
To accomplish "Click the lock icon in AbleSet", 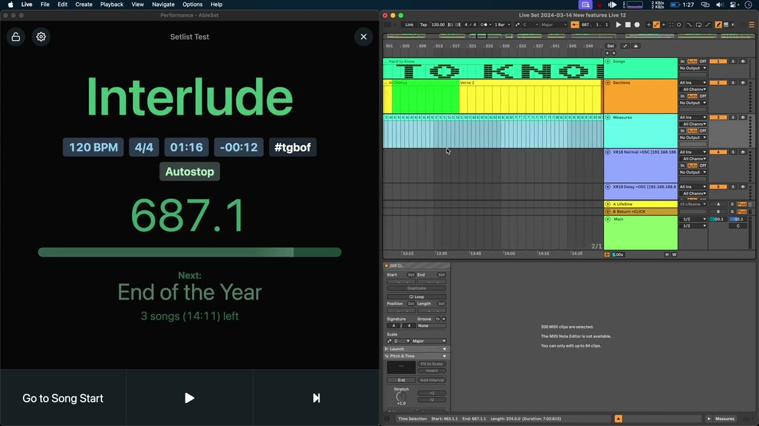I will coord(16,37).
